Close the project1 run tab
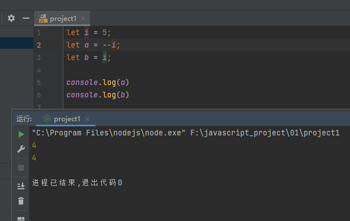The height and width of the screenshot is (221, 350). (x=87, y=119)
